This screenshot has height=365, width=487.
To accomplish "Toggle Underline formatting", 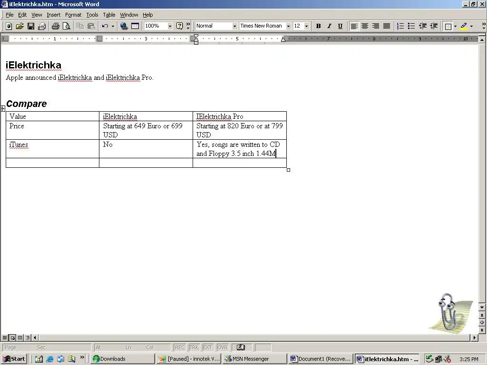I will pos(340,26).
